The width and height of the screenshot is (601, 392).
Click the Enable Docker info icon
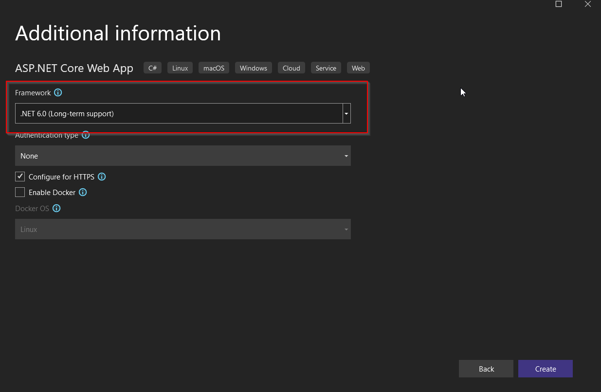coord(83,192)
